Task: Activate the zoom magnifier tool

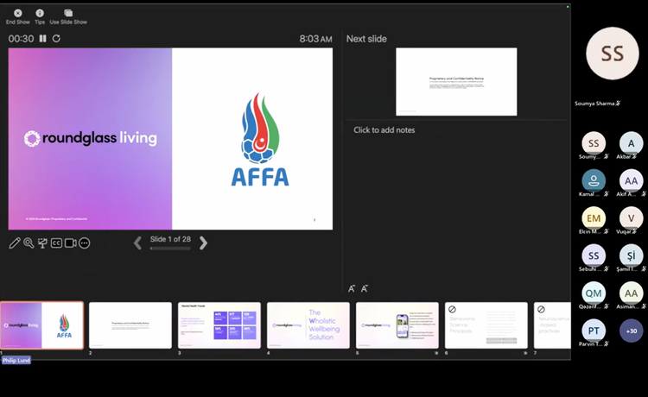Action: pos(29,243)
